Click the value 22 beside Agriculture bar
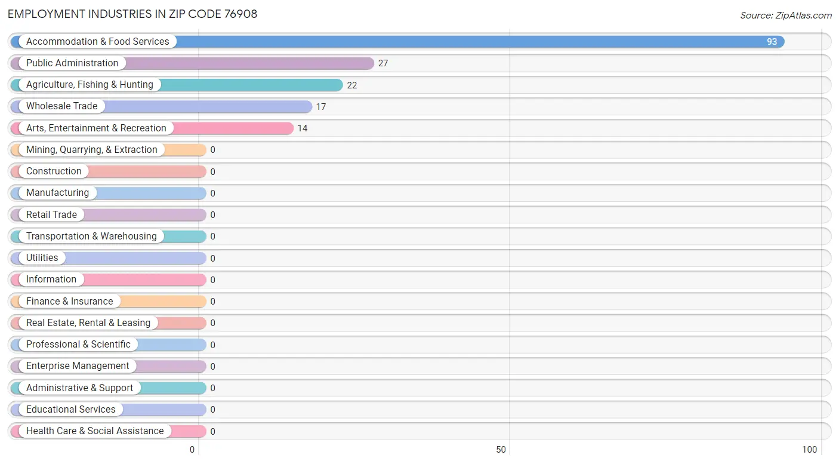 click(x=352, y=85)
